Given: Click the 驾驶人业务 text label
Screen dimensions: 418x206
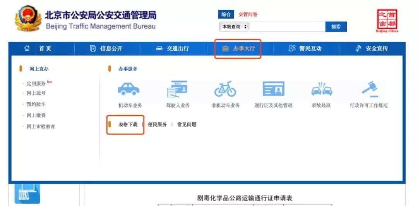Looking at the screenshot, I should coord(178,105).
